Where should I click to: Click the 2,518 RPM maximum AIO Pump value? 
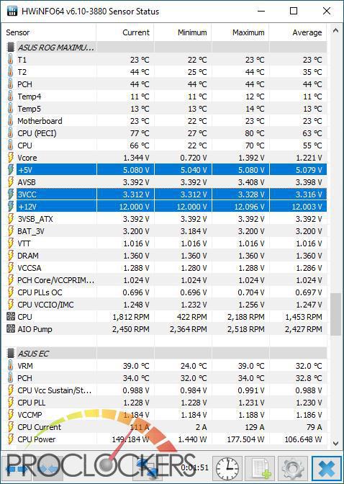[246, 329]
